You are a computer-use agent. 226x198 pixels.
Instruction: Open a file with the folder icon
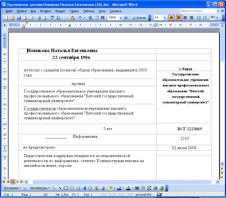pos(13,18)
